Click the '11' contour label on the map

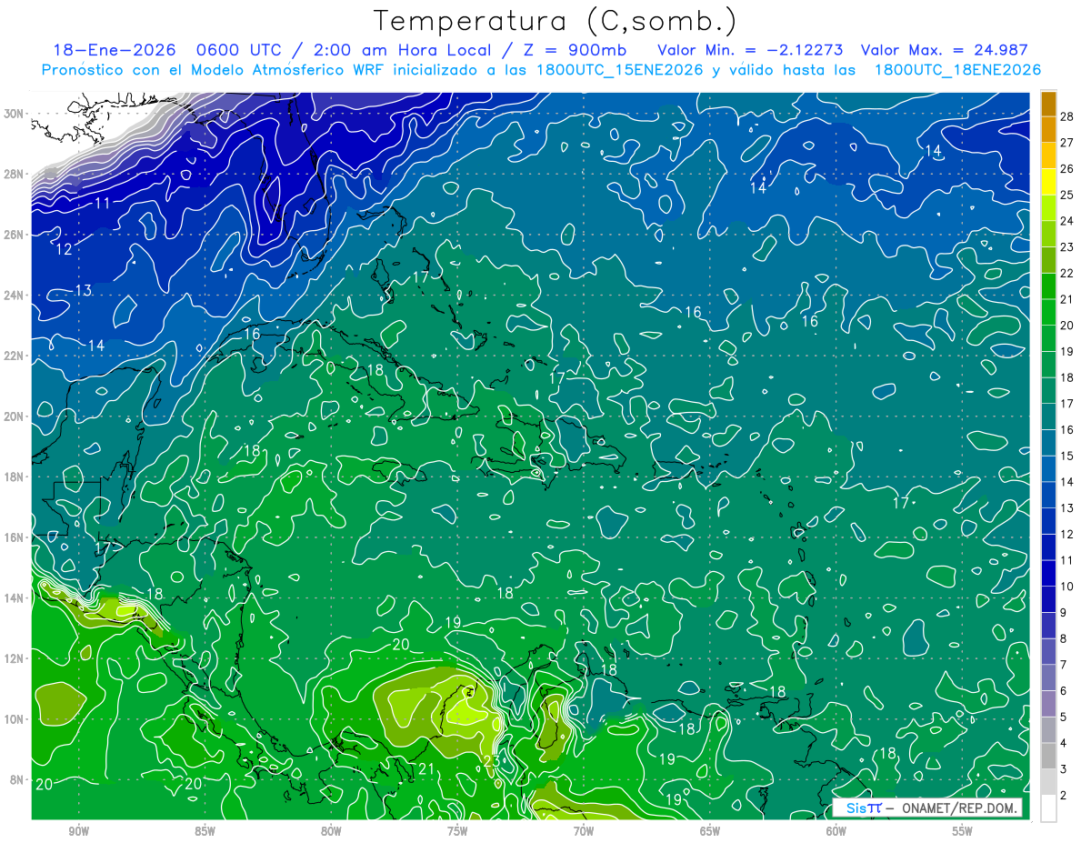point(102,203)
